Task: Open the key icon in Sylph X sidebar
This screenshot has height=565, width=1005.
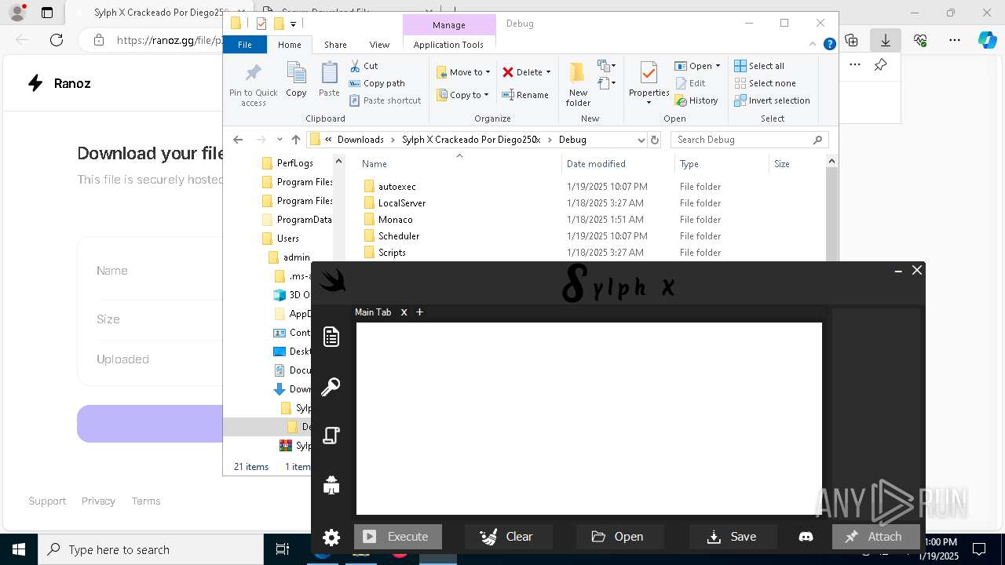Action: pos(331,386)
